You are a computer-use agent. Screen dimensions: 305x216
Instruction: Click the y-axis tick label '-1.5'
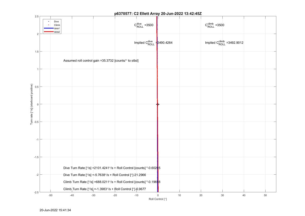(x=36, y=157)
